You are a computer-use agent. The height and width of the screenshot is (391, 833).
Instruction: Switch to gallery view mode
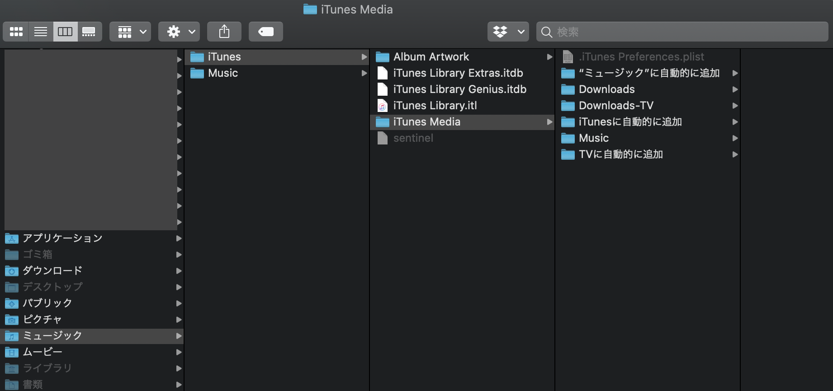point(89,32)
